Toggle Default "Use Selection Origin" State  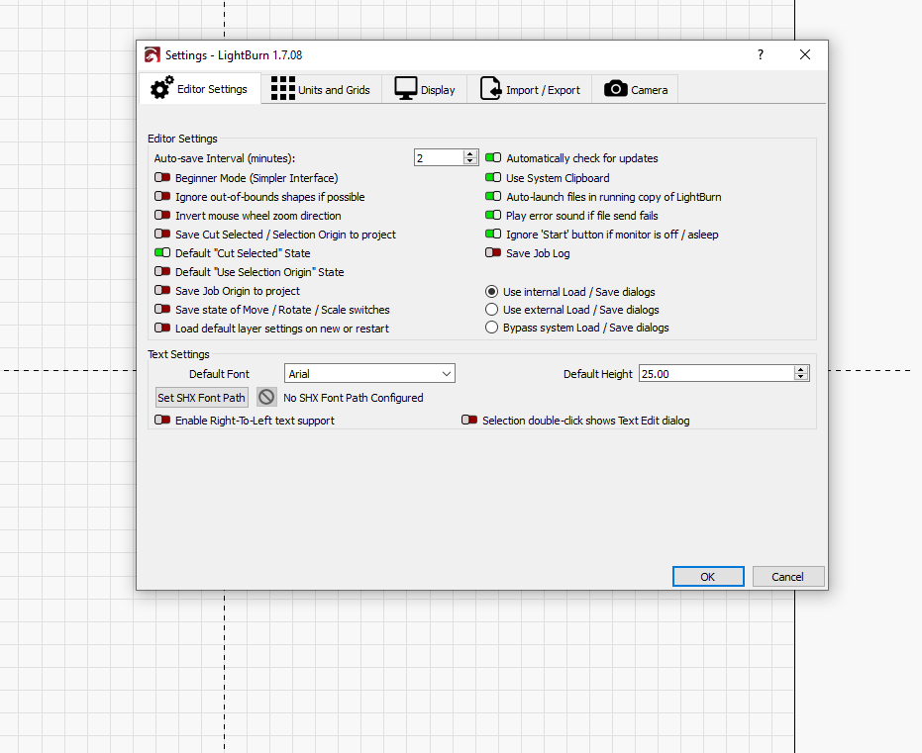tap(162, 271)
